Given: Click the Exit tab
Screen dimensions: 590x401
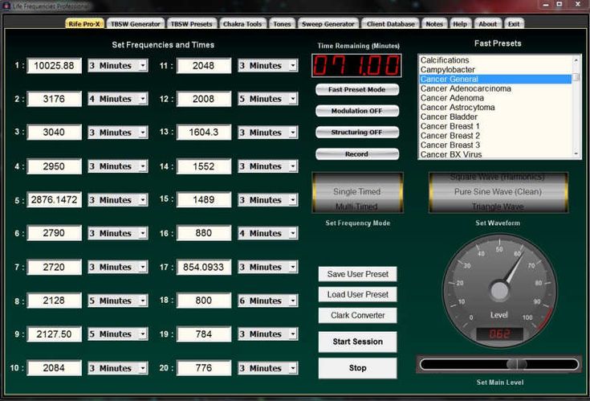Looking at the screenshot, I should pyautogui.click(x=514, y=24).
